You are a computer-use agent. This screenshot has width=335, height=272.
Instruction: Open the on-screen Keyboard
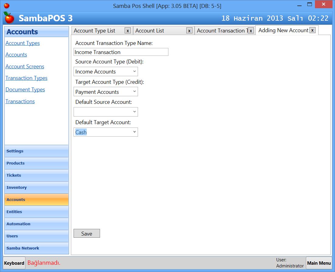point(14,263)
